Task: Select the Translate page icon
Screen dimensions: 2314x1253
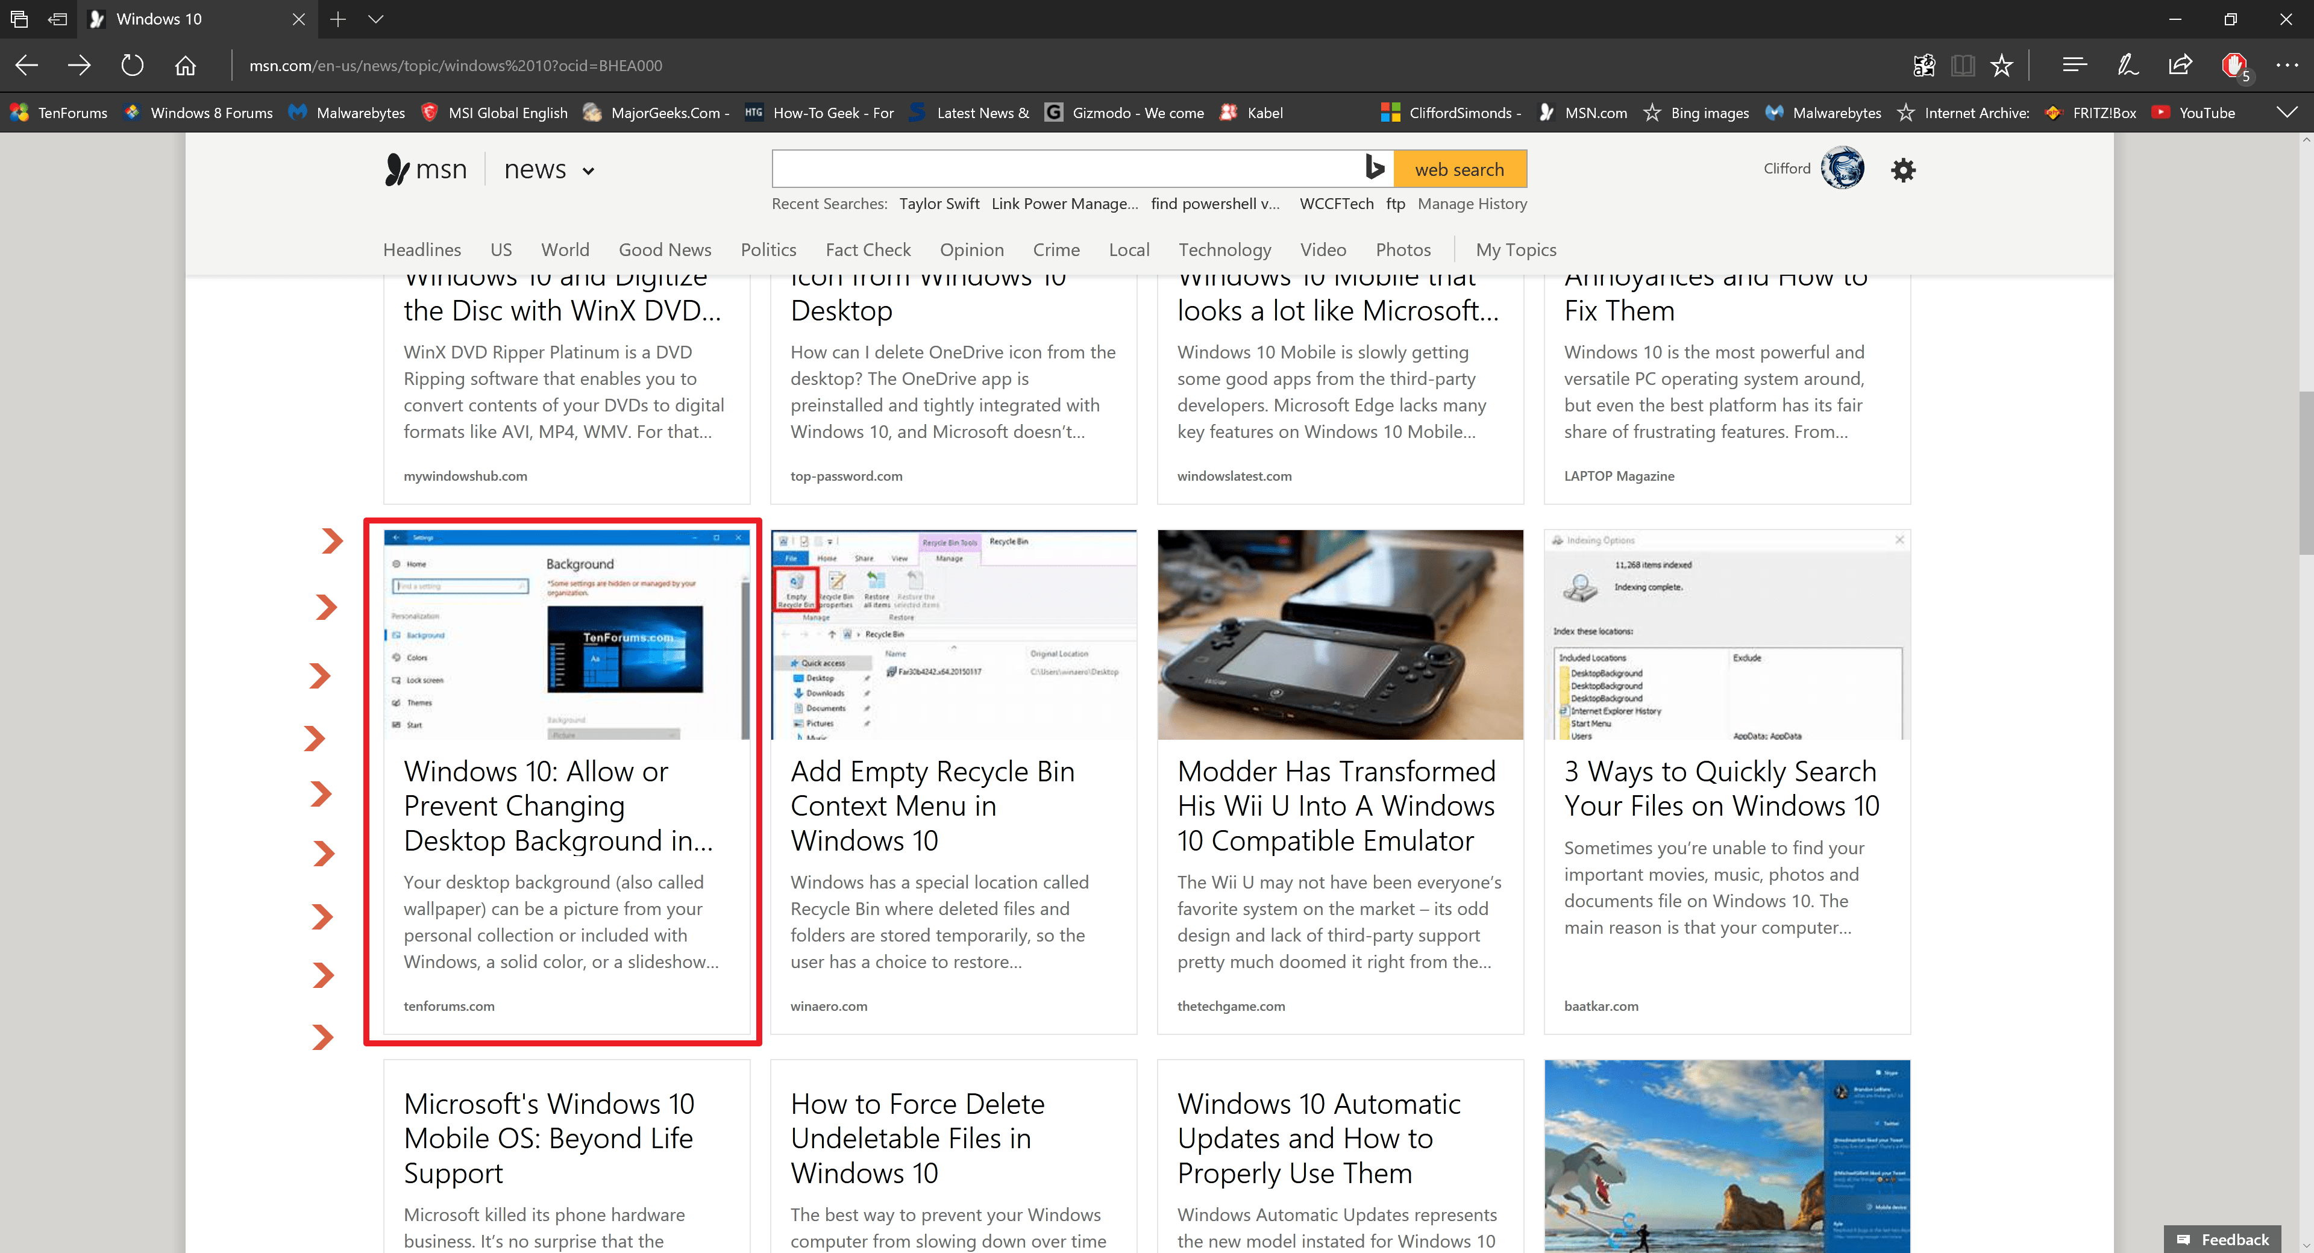Action: pyautogui.click(x=1924, y=64)
